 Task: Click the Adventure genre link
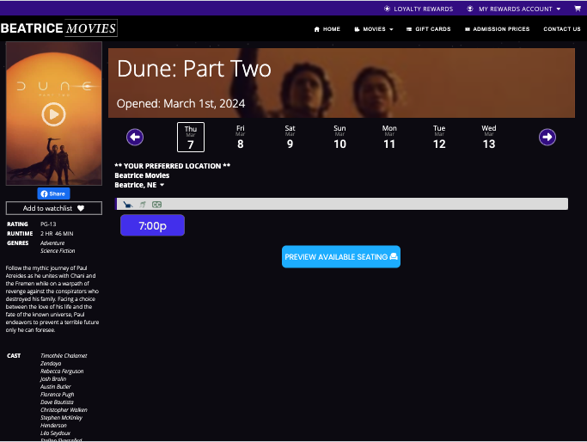(52, 243)
